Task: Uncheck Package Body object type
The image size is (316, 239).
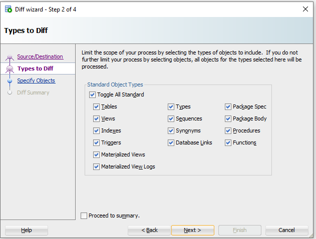Action: (x=228, y=119)
